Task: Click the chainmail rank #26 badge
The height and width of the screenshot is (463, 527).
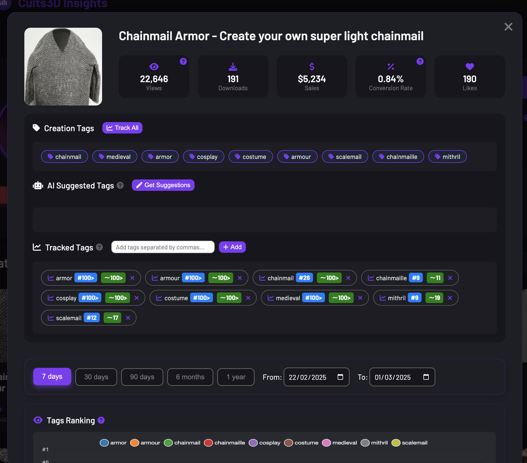Action: [304, 278]
